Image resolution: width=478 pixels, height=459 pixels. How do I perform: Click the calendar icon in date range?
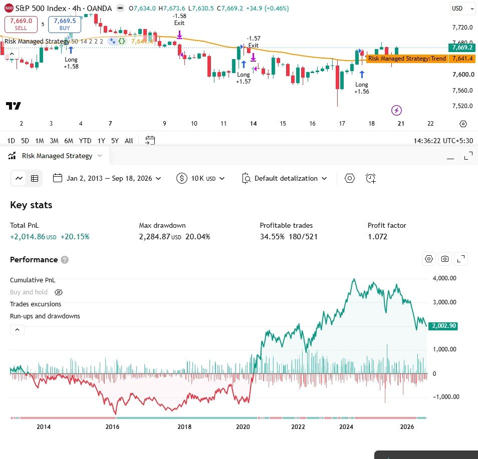point(58,178)
